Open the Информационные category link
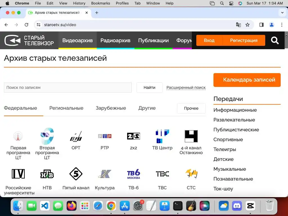This screenshot has width=288, height=216. coord(235,110)
